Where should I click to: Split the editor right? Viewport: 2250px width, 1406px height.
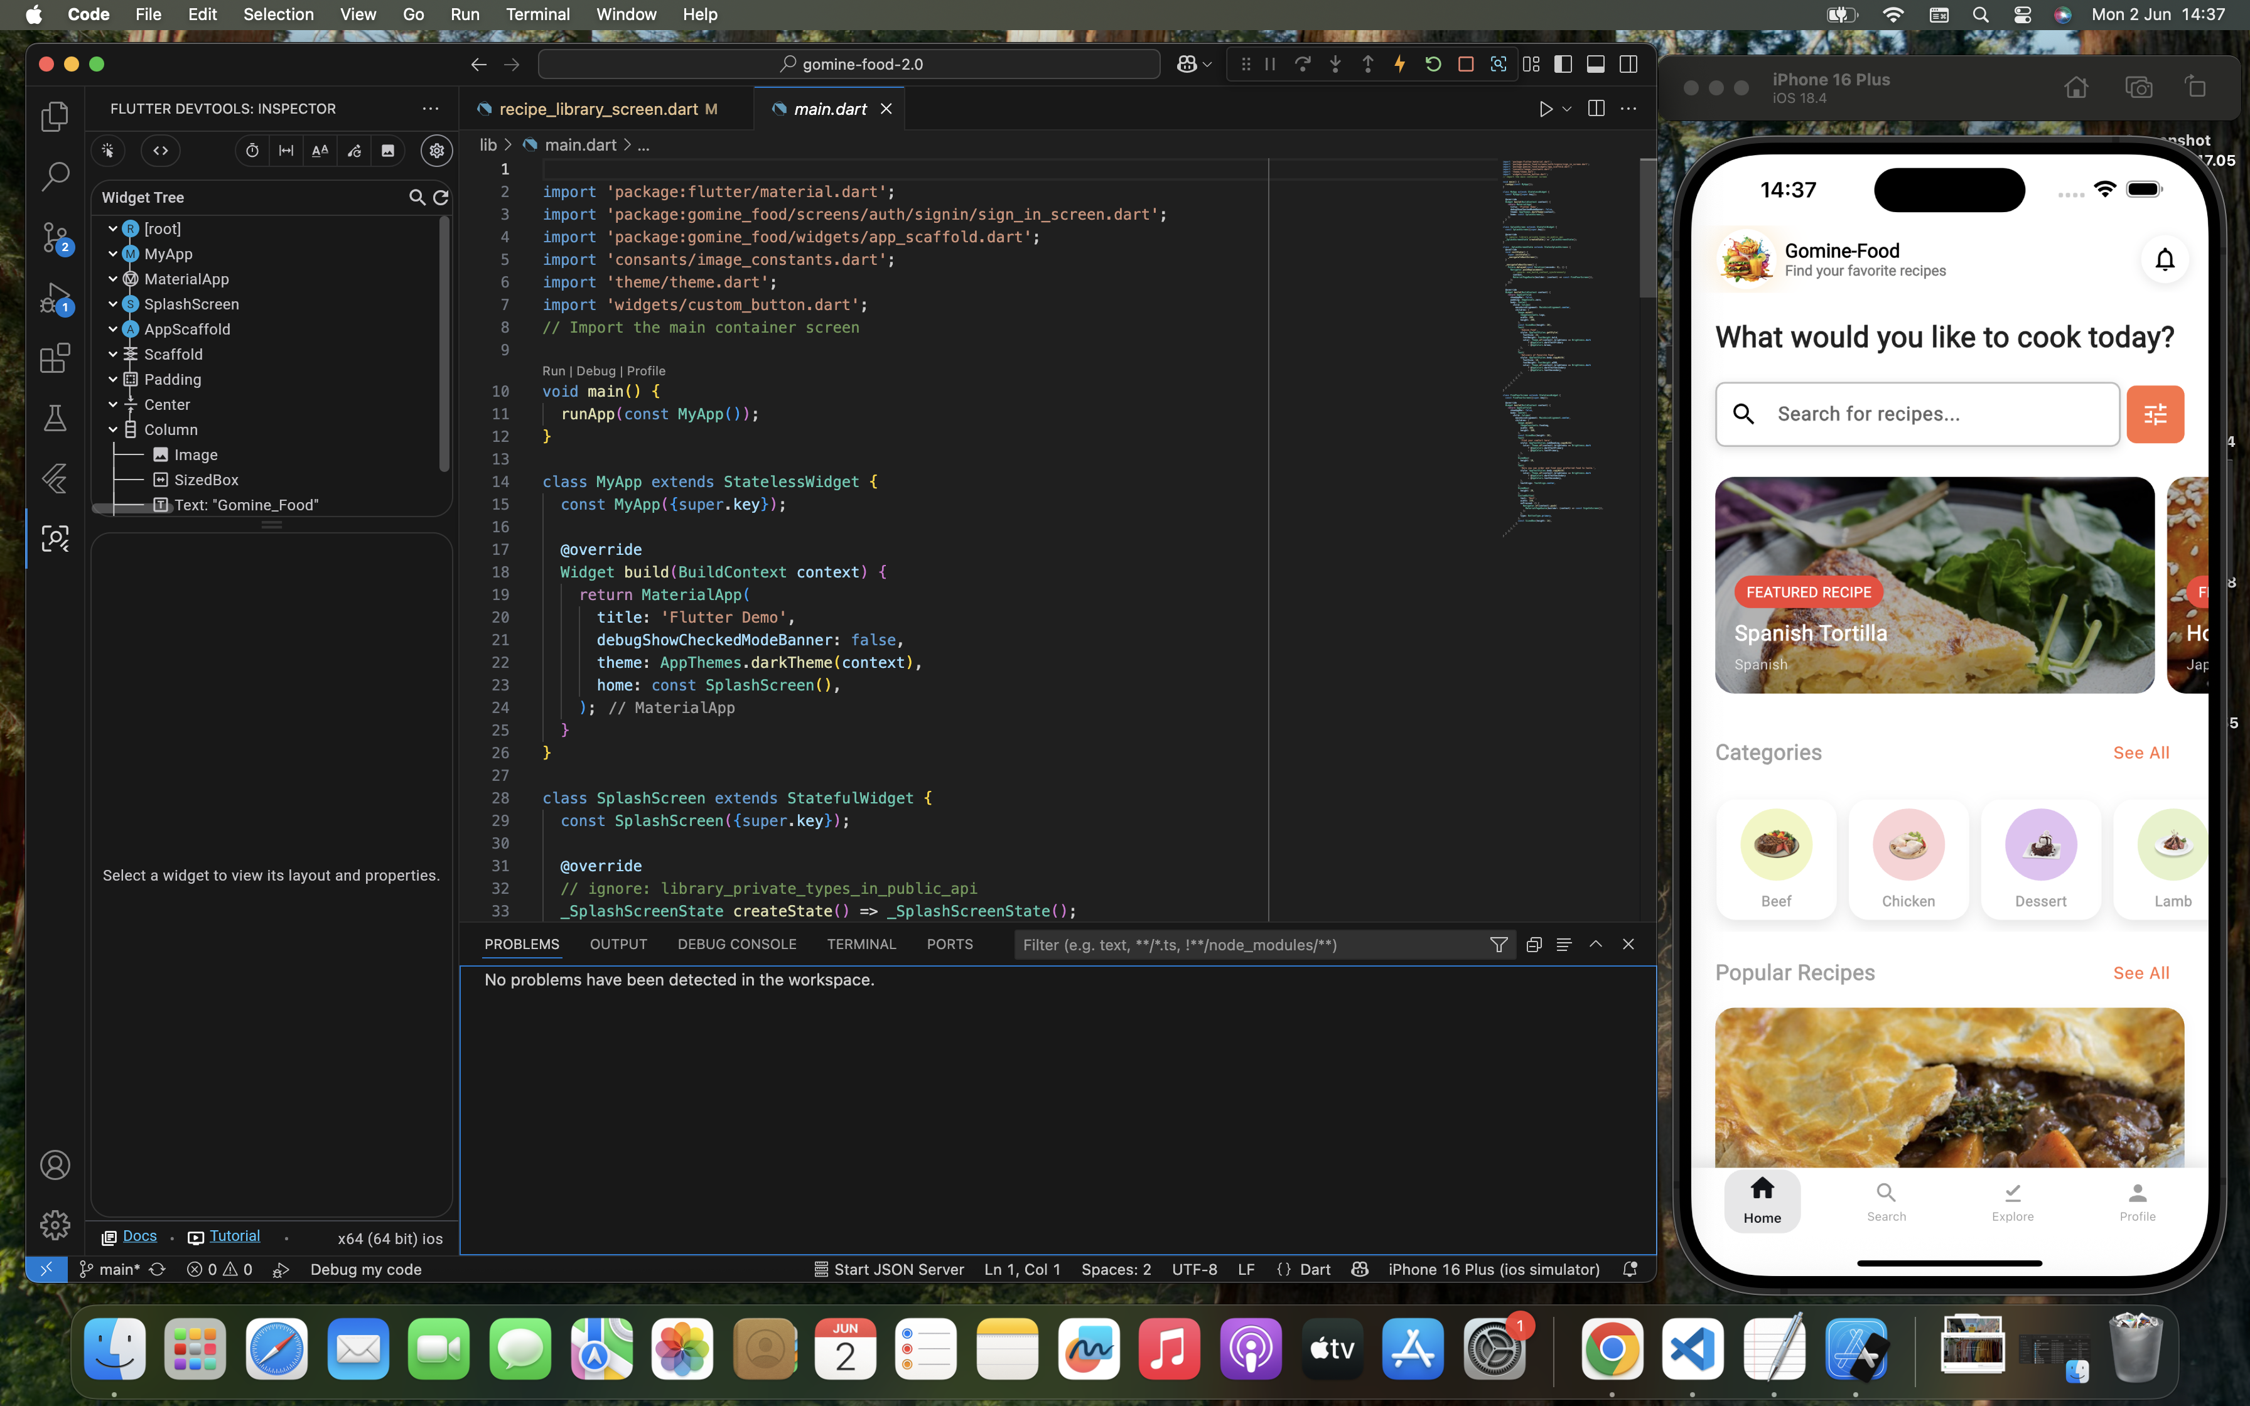1596,109
